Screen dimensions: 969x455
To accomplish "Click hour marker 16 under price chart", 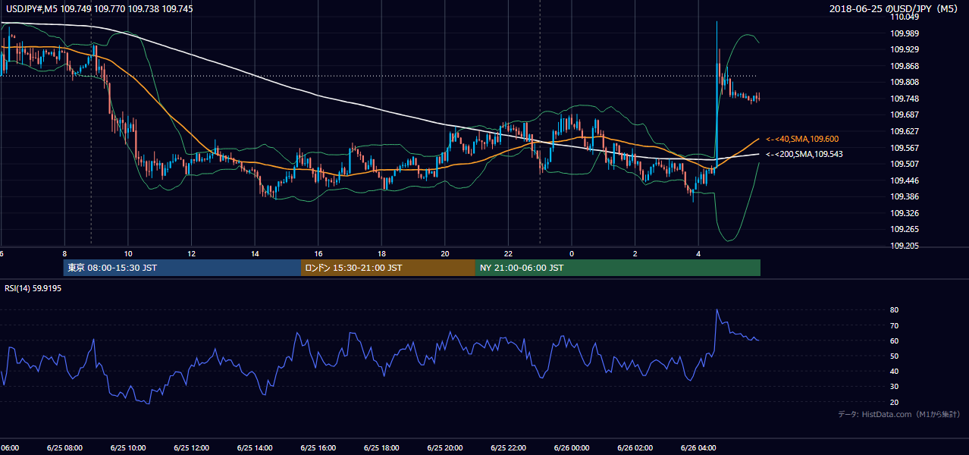I will coord(318,253).
